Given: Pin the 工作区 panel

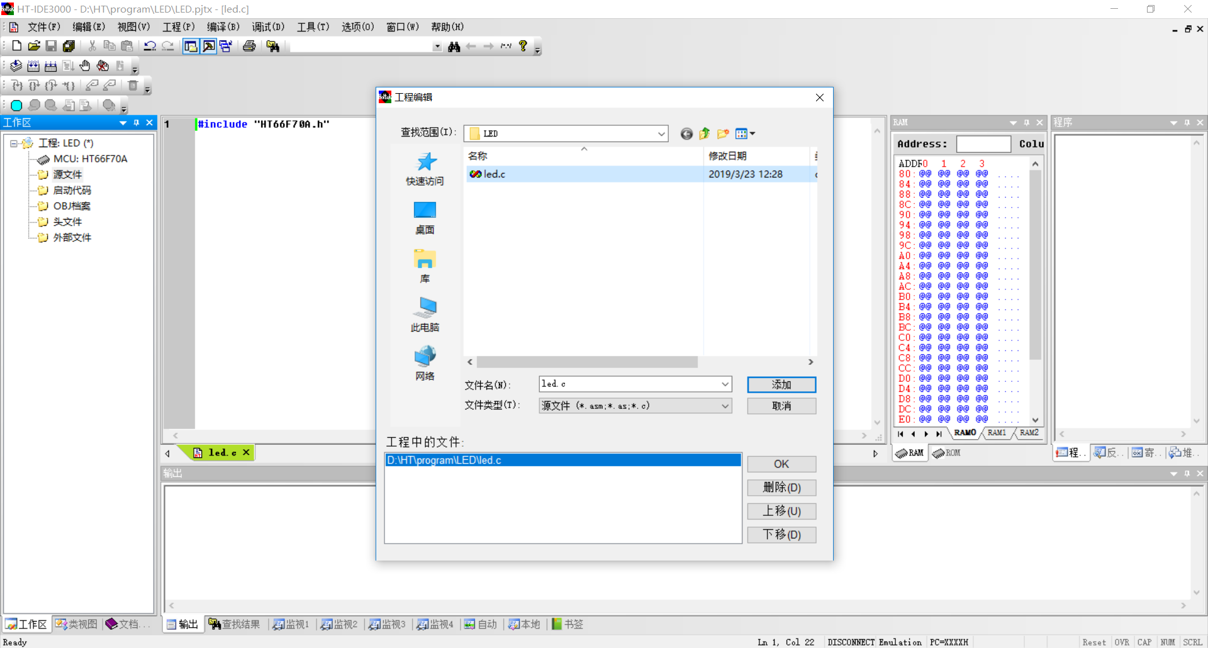Looking at the screenshot, I should pos(137,123).
